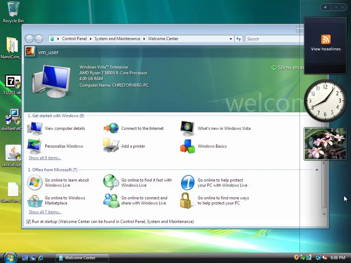Click Show Desktop in Quick Launch
351x263 pixels.
(25, 258)
